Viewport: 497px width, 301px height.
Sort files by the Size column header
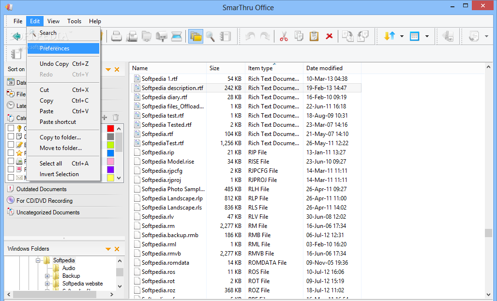(226, 68)
